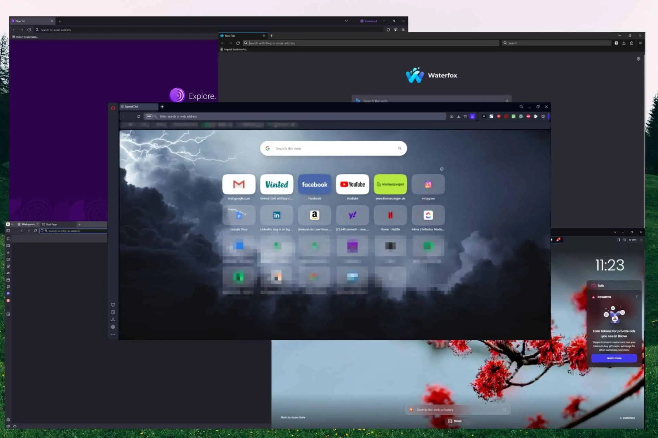Image resolution: width=658 pixels, height=438 pixels.
Task: Open the Kleinanzeigen speed dial tile
Action: click(390, 184)
